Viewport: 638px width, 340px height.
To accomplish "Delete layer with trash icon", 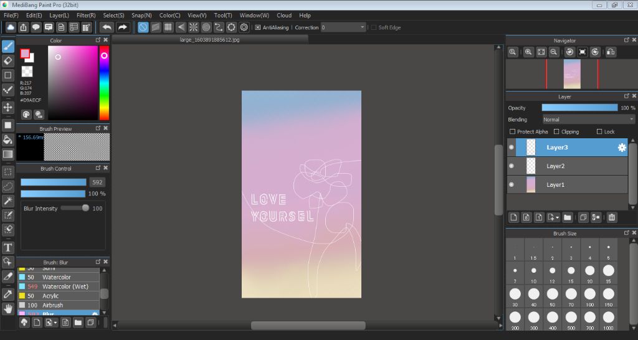I will point(612,217).
